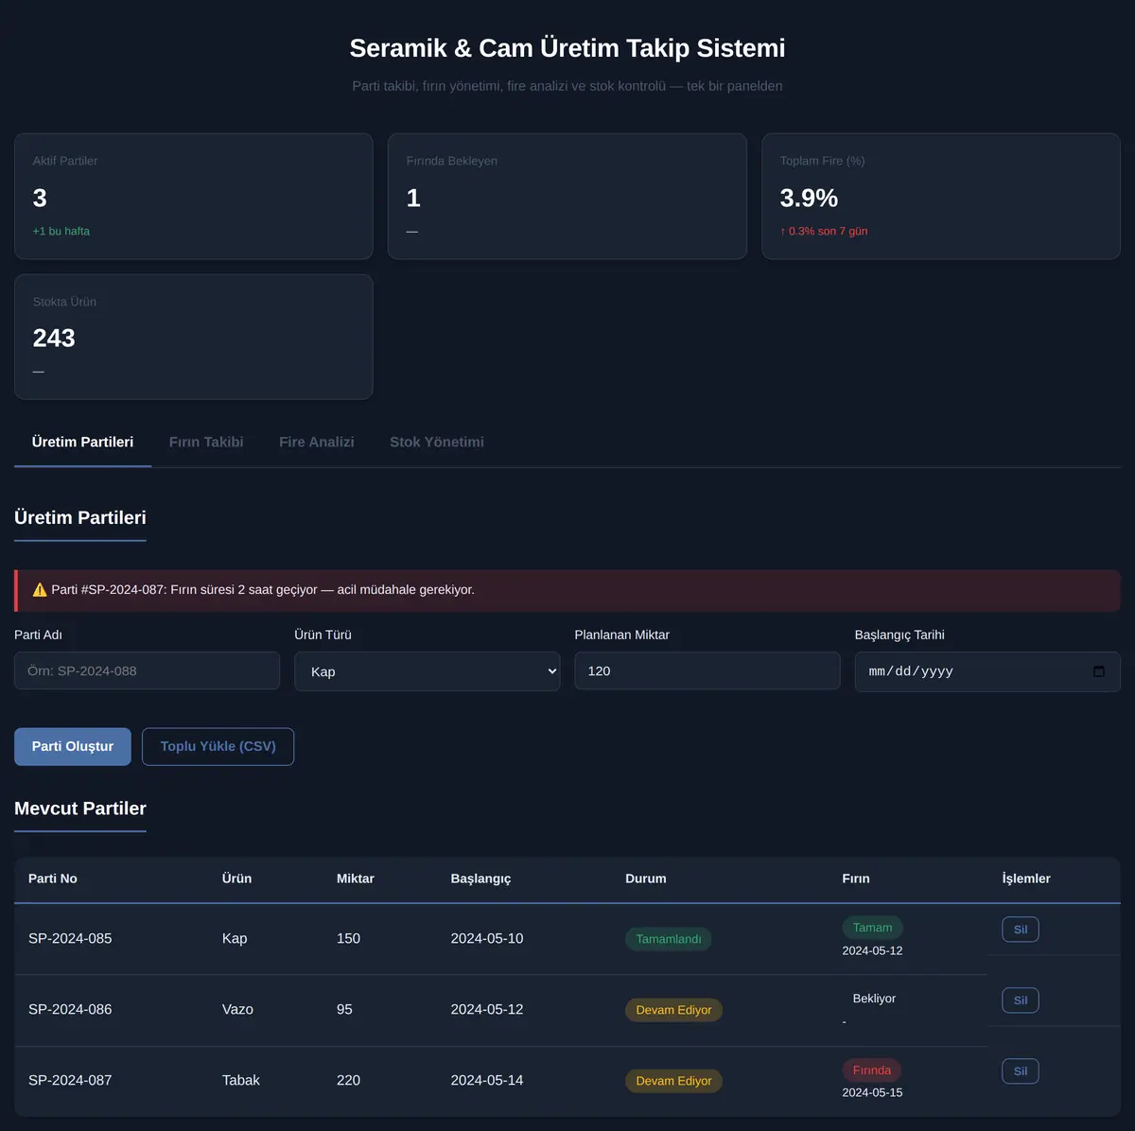Click the Parti No column header

coord(53,879)
